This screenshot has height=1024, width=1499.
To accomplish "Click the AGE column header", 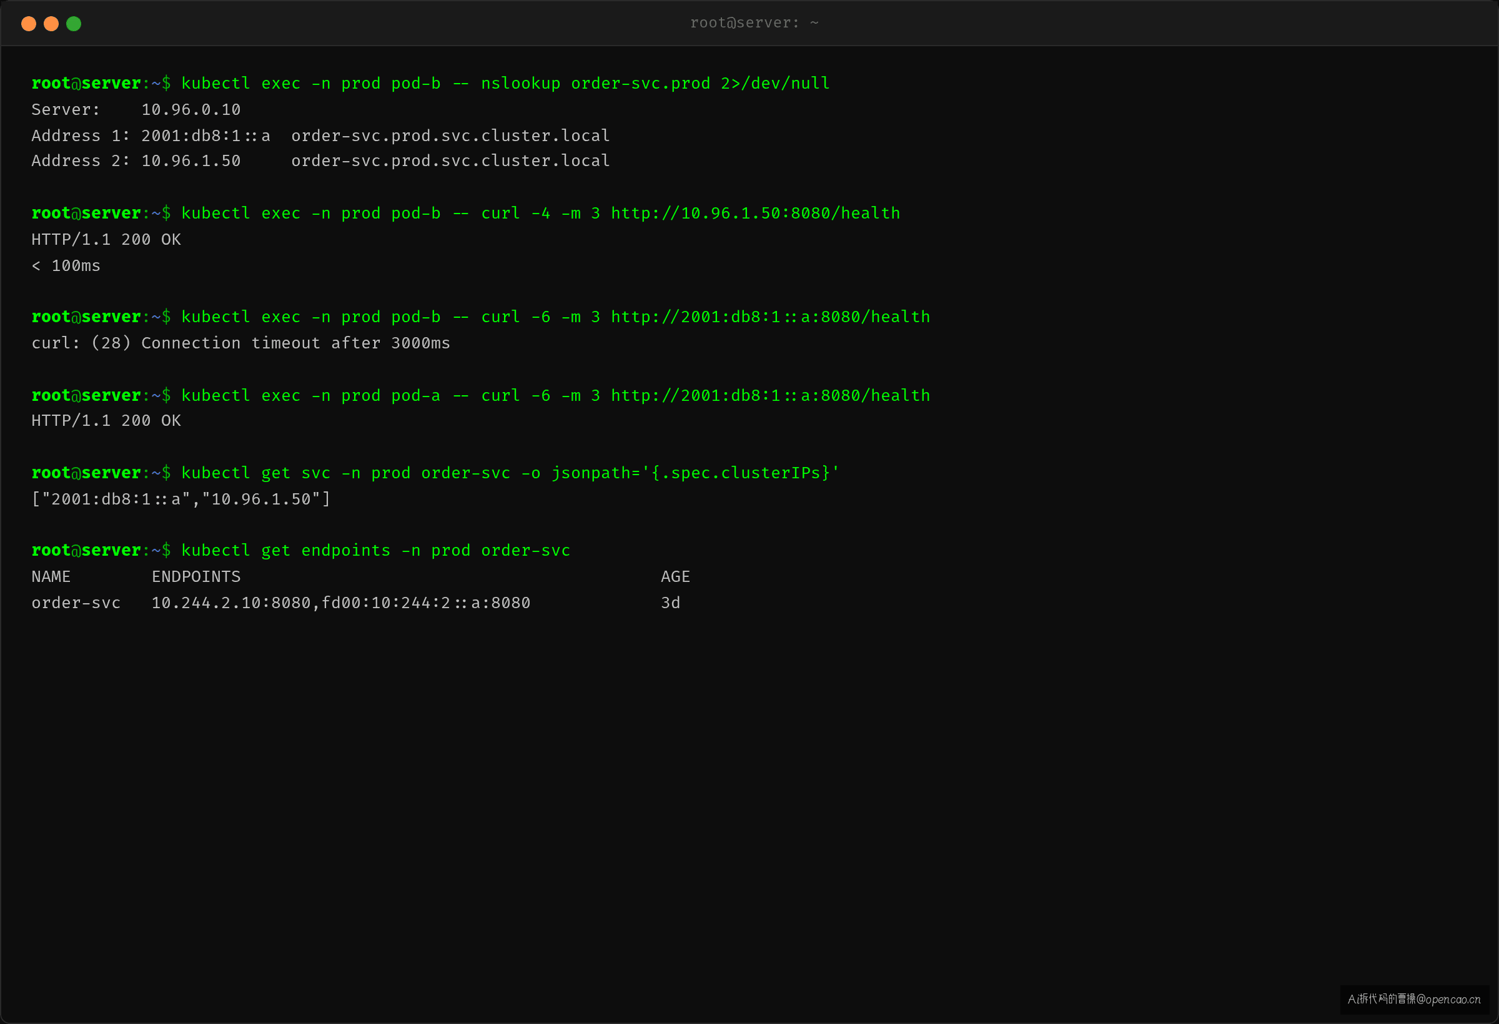I will click(x=675, y=576).
